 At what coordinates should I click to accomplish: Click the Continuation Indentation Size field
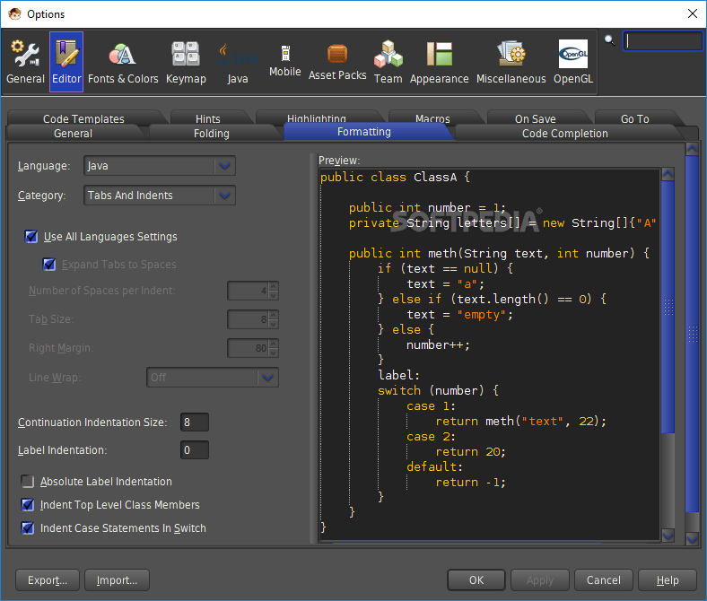click(195, 422)
